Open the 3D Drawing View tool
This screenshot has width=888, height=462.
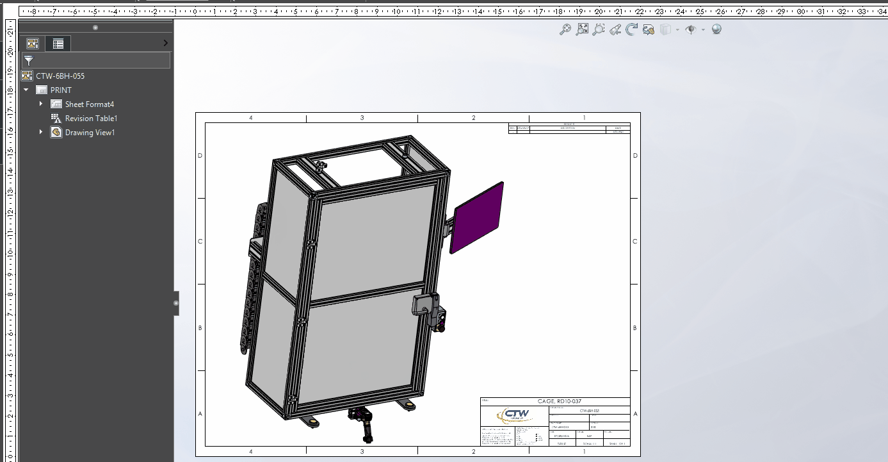[649, 29]
